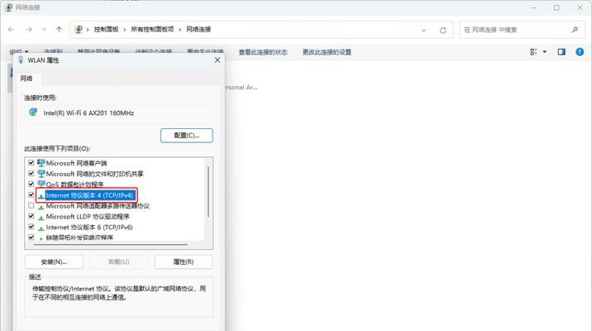Screen dimensions: 592x331
Task: Select the Microsoft 网络的文件和打印机共享 row text
Action: tap(95, 174)
